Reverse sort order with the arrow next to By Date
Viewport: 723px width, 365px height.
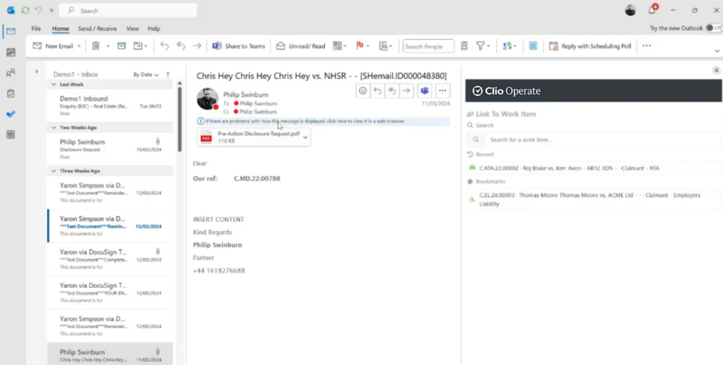coord(167,74)
